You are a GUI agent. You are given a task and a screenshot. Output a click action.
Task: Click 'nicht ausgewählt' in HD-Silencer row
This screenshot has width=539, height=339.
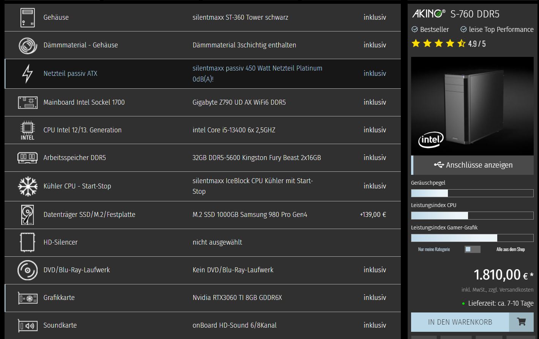coord(217,242)
